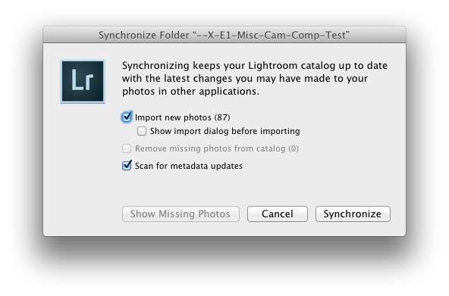Screen dimensions: 449x296
Task: Cancel the synchronize folder dialog
Action: [278, 213]
